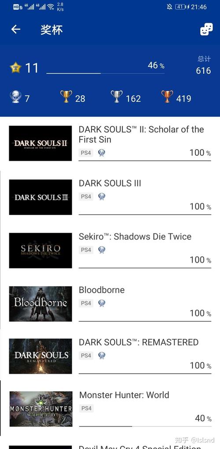Tap the gold trophy icon showing 28
Viewport: 220px width, 449px height.
click(66, 96)
